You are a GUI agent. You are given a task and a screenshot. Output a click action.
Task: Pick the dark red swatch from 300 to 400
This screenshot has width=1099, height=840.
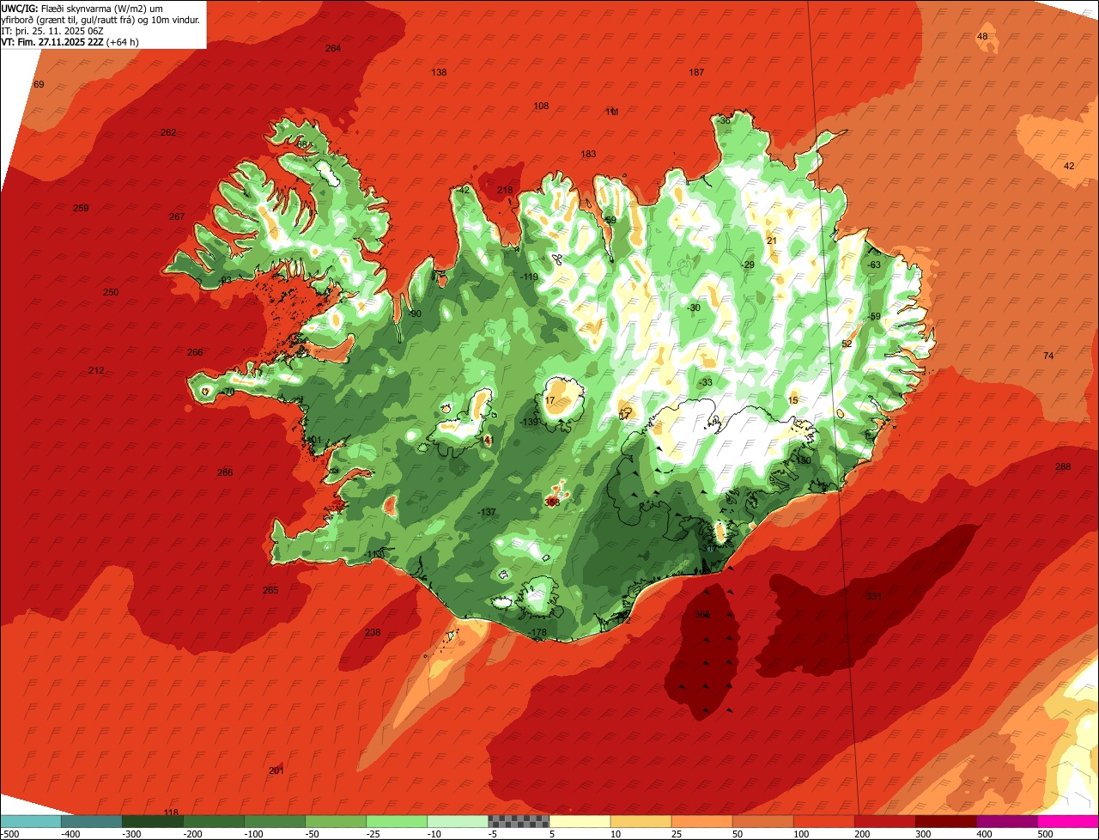(944, 821)
